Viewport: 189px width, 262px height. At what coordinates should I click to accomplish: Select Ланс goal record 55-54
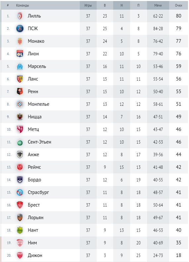158,79
